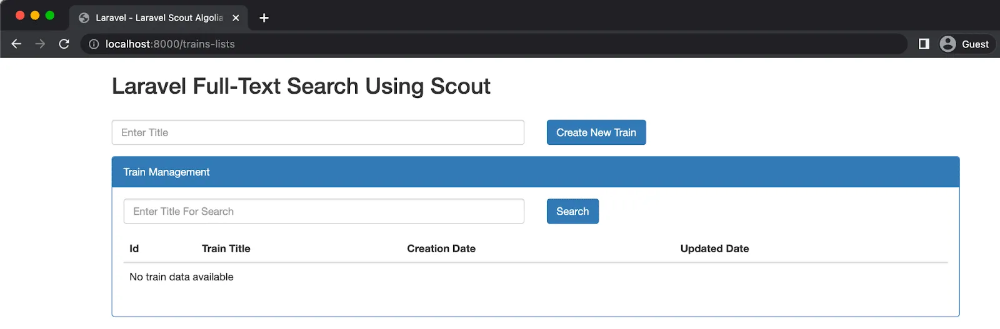The height and width of the screenshot is (329, 1000).
Task: Click the Creation Date column header
Action: 441,248
